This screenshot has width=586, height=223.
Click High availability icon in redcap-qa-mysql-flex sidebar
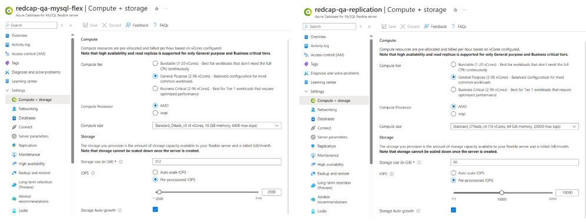click(x=14, y=164)
